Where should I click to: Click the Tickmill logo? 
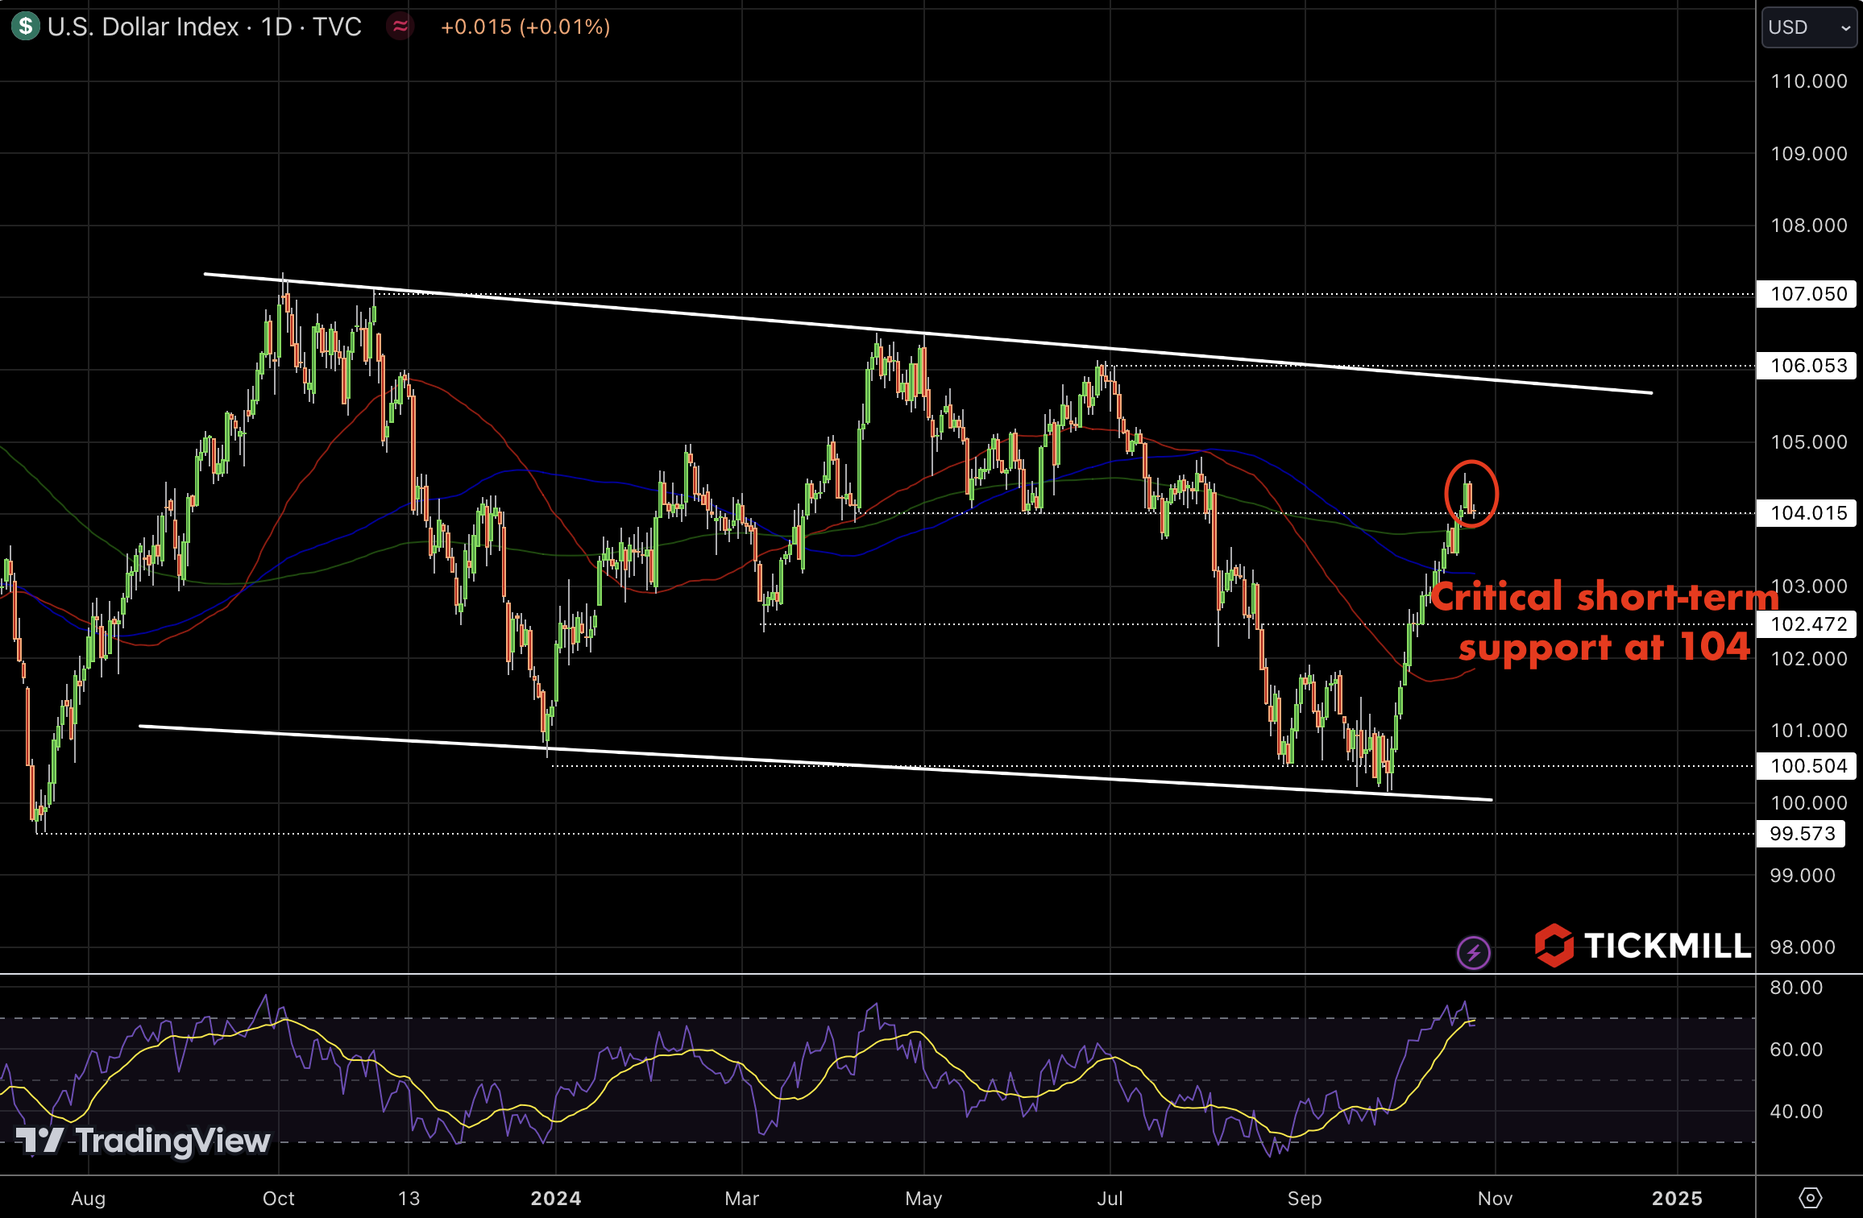coord(1642,945)
